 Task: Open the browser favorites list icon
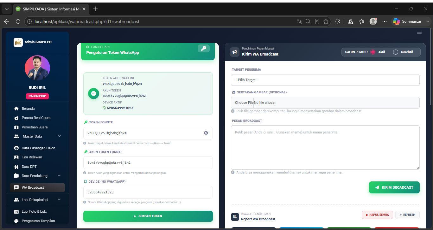tap(362, 21)
